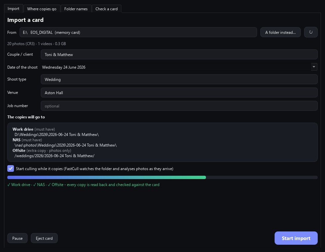
Task: Click The copies will go to heading
Action: [26, 117]
